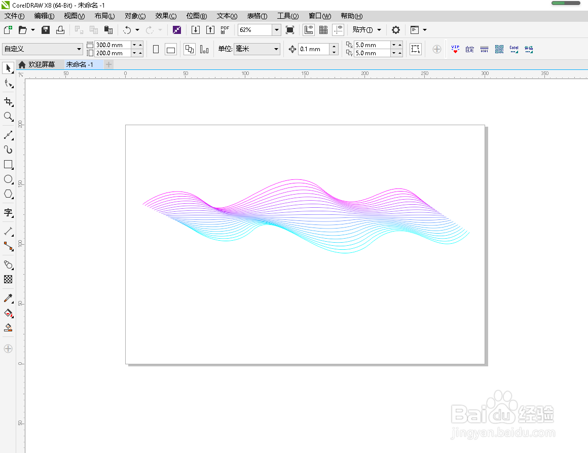Click the Paste clipboard icon
This screenshot has height=453, width=588.
pyautogui.click(x=108, y=30)
